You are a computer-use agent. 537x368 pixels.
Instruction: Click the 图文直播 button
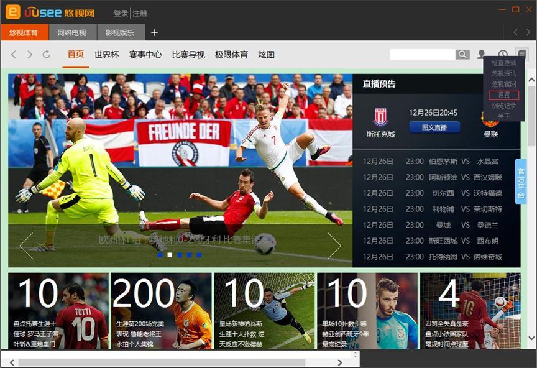point(434,127)
